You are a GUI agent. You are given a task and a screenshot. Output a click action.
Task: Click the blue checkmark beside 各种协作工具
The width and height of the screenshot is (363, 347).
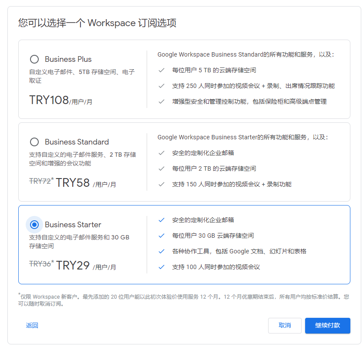pos(161,251)
